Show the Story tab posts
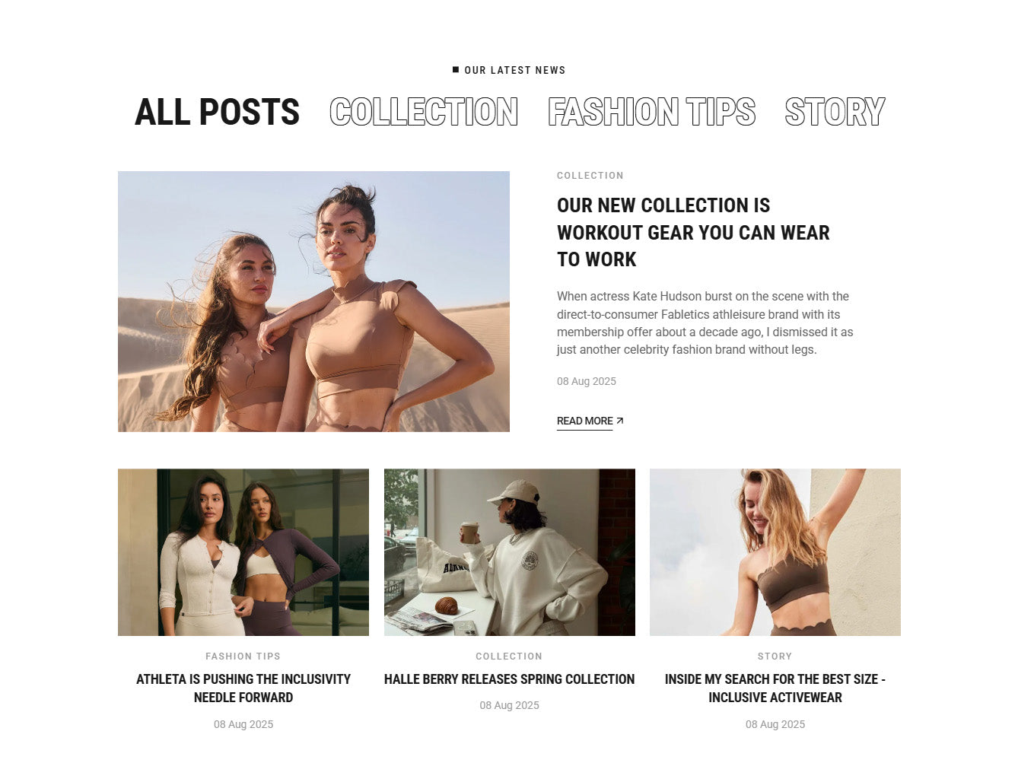This screenshot has width=1018, height=763. 835,112
